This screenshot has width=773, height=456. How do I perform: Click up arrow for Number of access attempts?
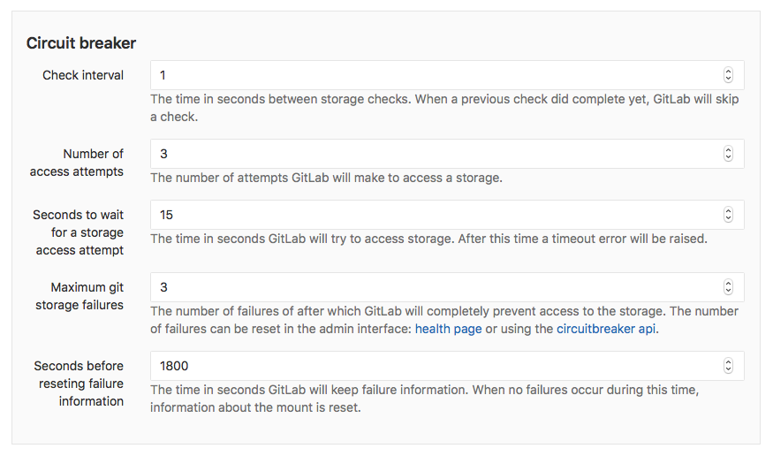728,150
